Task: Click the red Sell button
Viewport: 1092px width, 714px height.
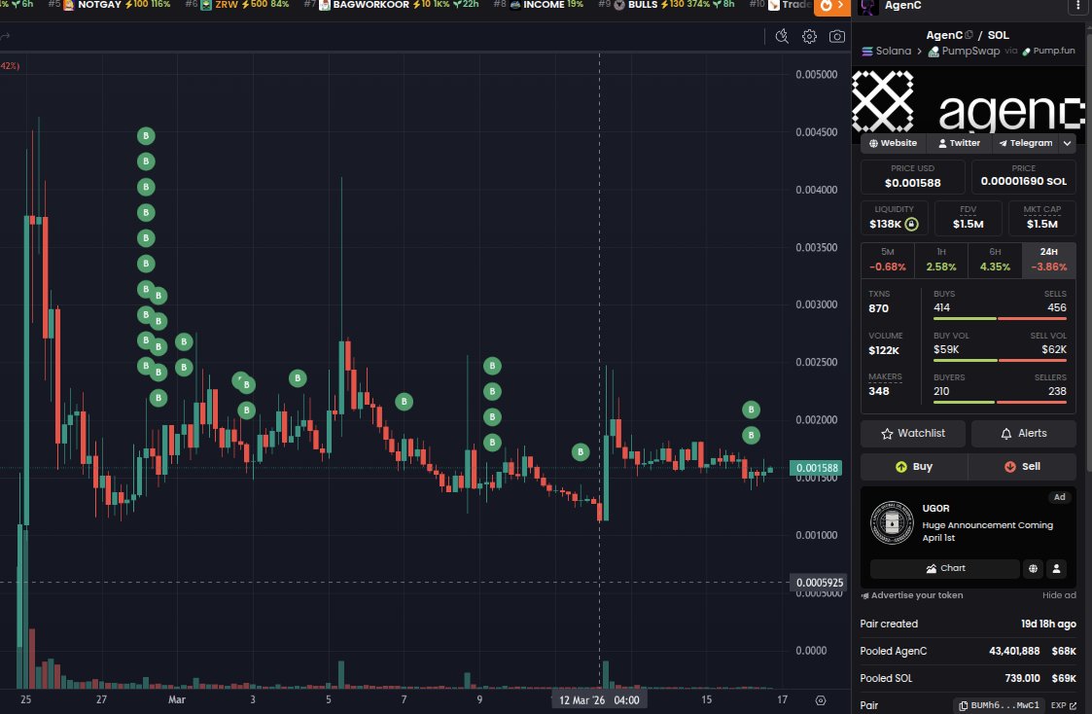Action: (x=1022, y=467)
